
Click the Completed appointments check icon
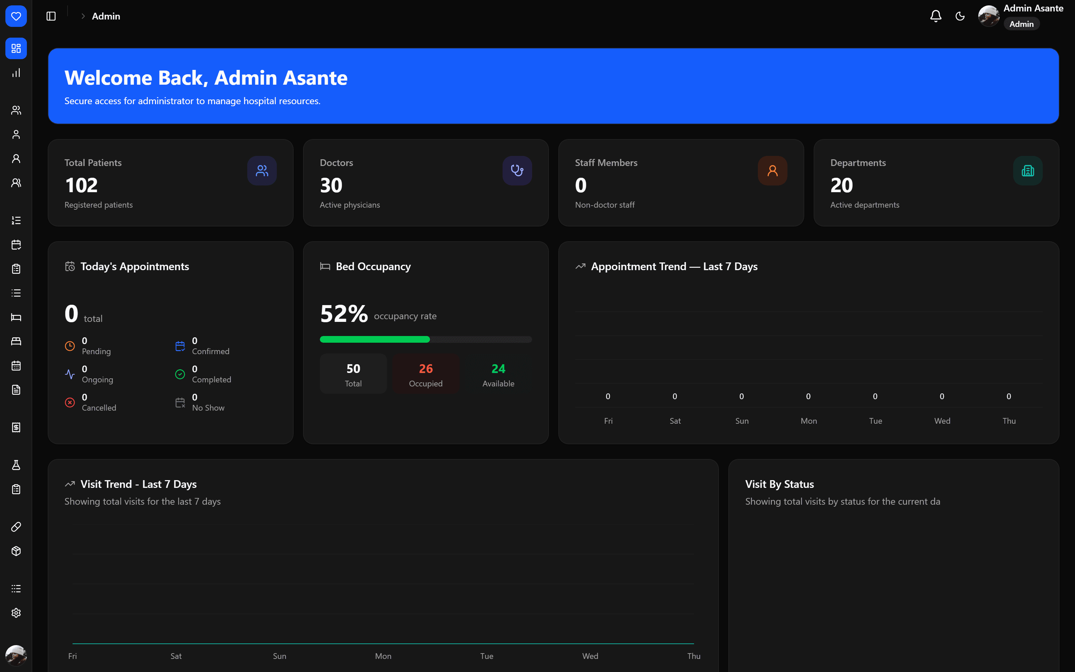[180, 374]
